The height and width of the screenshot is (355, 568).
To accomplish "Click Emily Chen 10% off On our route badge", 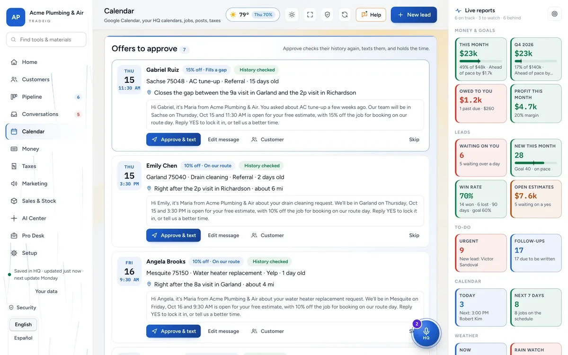I will [x=208, y=166].
